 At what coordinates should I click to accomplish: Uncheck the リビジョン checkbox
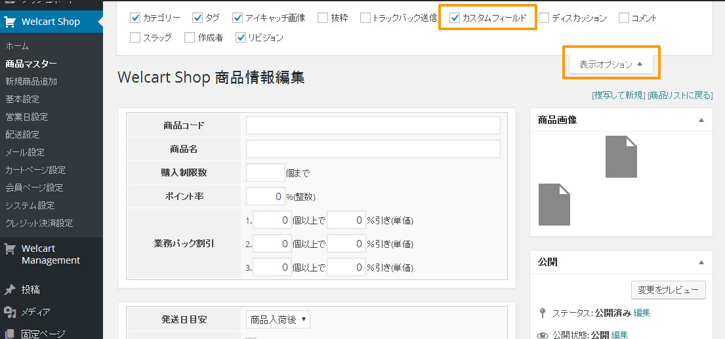(x=240, y=37)
